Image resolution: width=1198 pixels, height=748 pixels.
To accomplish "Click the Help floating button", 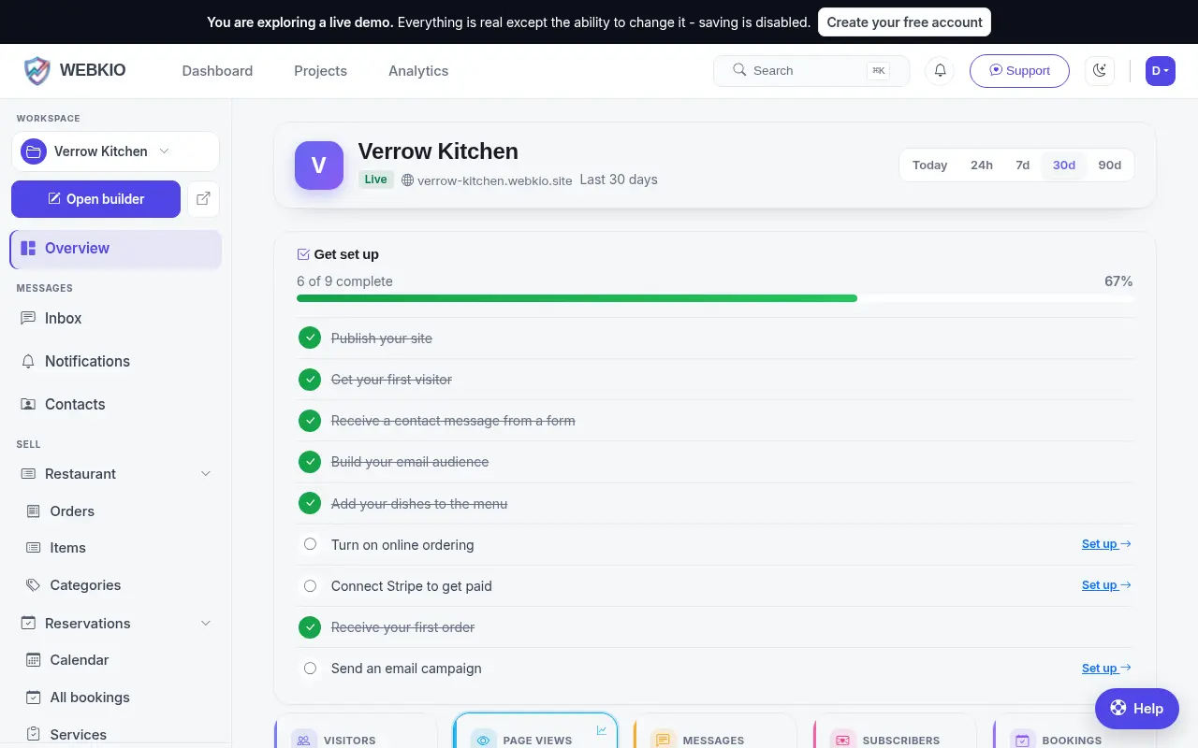I will (1137, 709).
